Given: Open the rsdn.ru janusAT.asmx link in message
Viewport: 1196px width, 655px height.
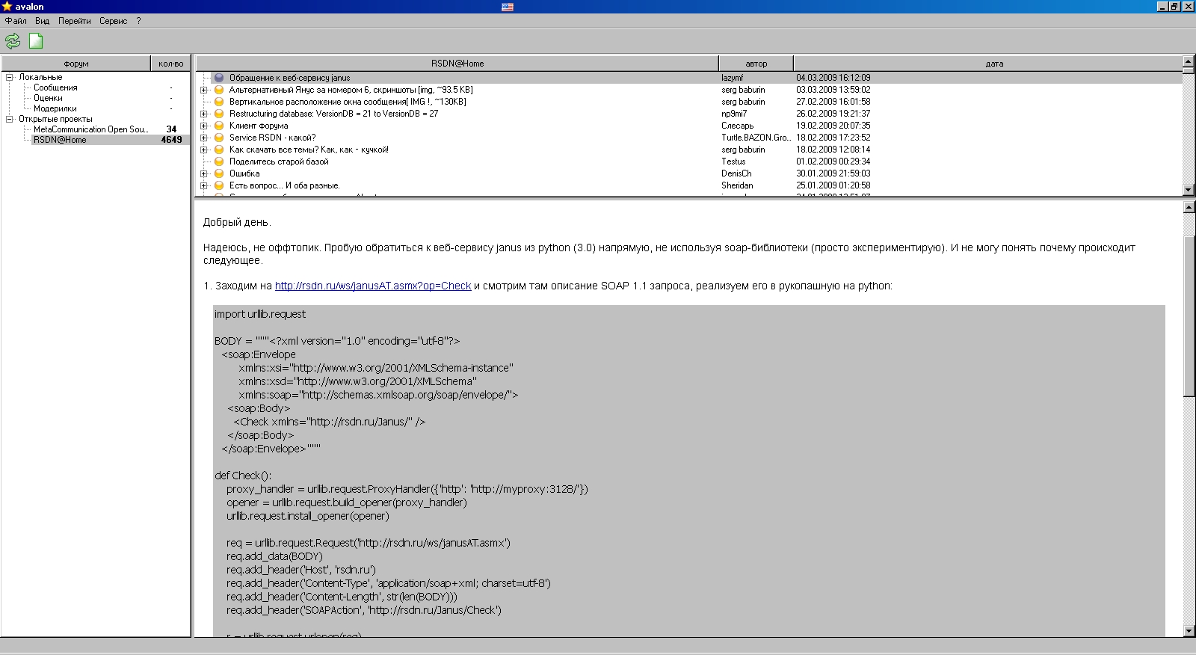Looking at the screenshot, I should [372, 286].
